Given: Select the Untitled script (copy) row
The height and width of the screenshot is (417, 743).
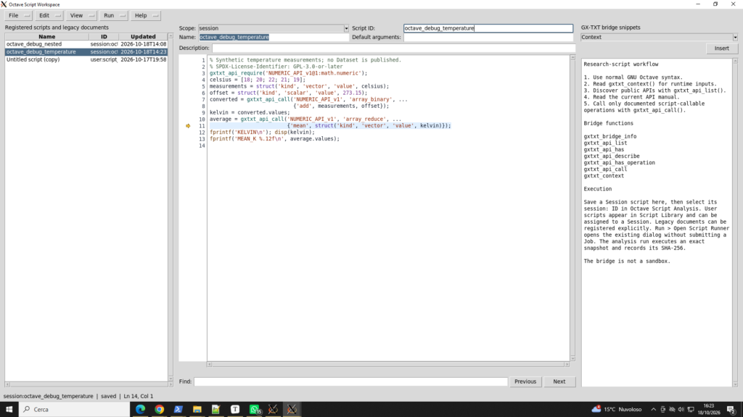Looking at the screenshot, I should click(86, 59).
